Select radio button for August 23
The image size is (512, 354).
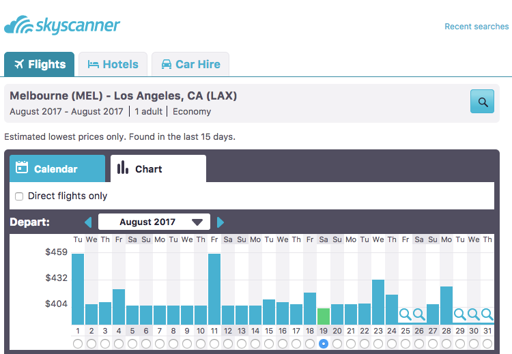pos(378,344)
